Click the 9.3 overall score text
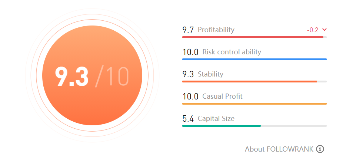 [72, 77]
